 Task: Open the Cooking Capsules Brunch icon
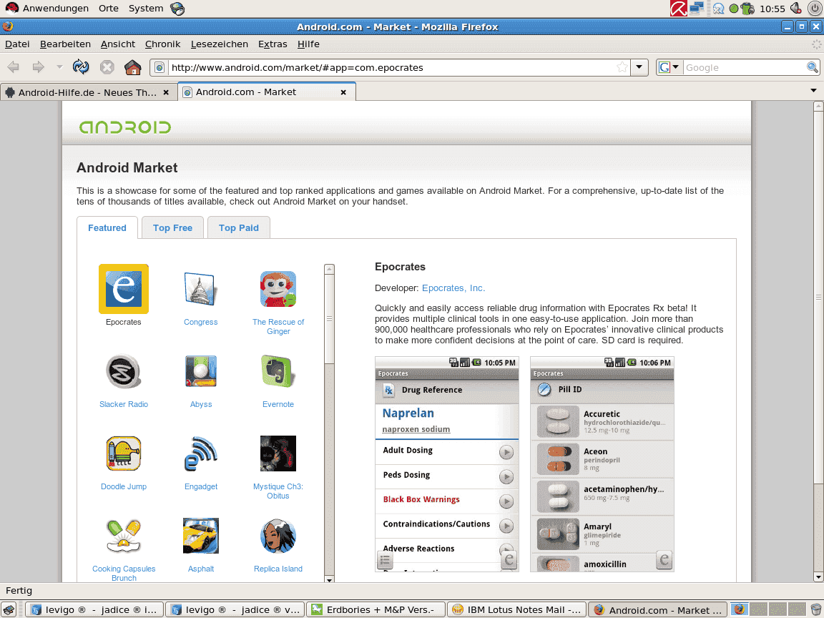[x=124, y=536]
